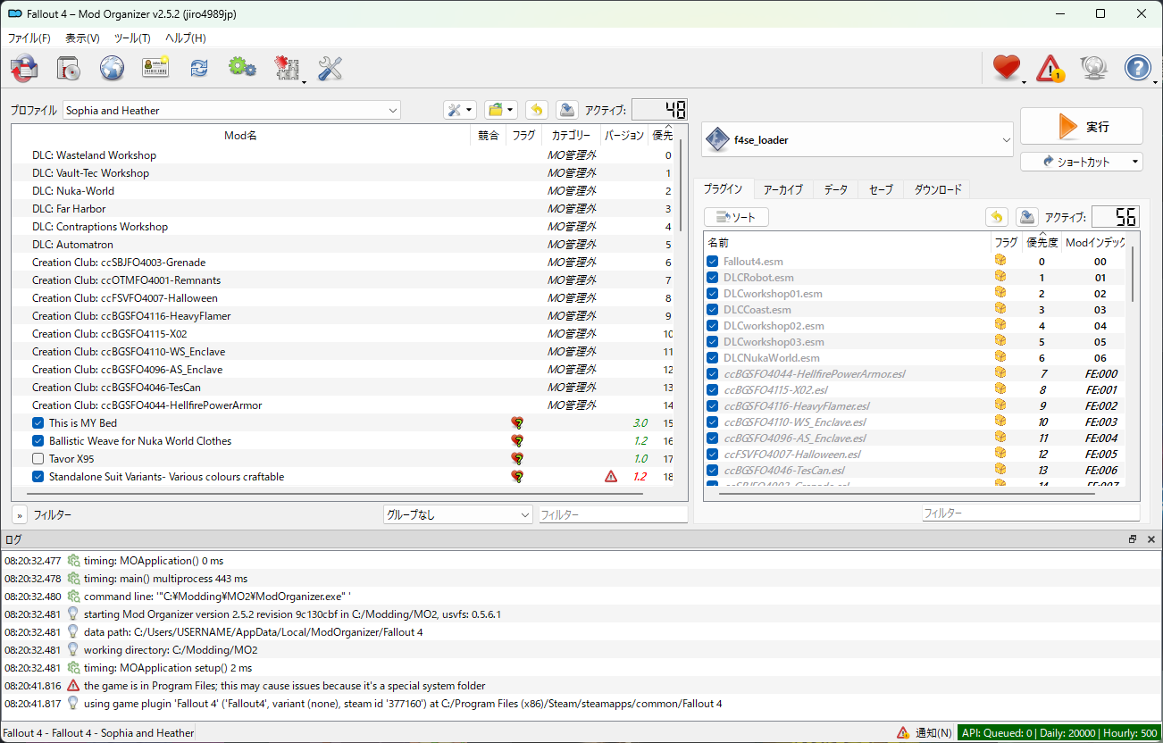The height and width of the screenshot is (743, 1163).
Task: Toggle the ccBGSFO4115-X02.esl plugin checkbox
Action: pyautogui.click(x=713, y=390)
